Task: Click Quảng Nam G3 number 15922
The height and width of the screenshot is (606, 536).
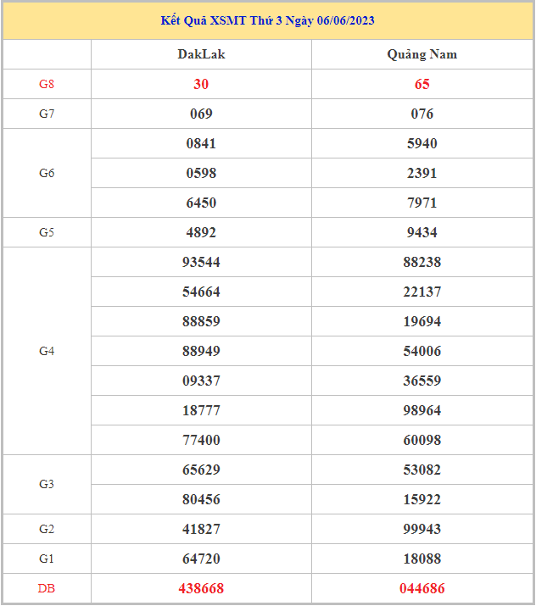Action: click(422, 499)
